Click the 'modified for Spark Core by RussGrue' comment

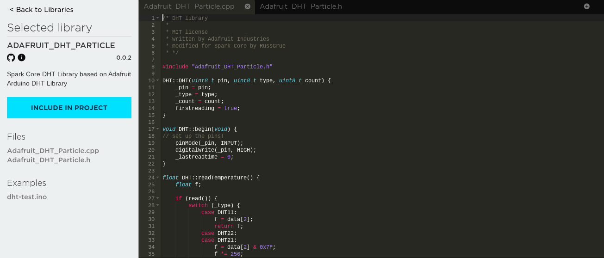[x=225, y=46]
